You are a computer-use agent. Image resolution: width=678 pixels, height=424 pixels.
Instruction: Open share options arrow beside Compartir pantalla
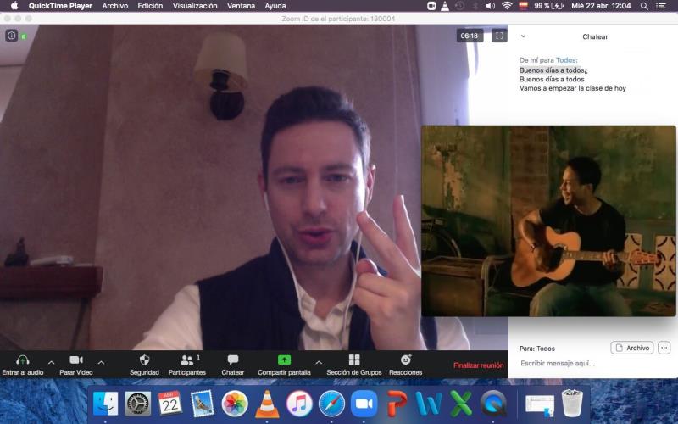point(319,362)
